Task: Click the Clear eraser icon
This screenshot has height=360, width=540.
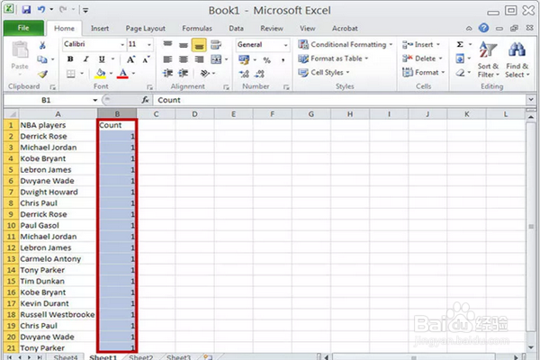Action: coord(460,73)
